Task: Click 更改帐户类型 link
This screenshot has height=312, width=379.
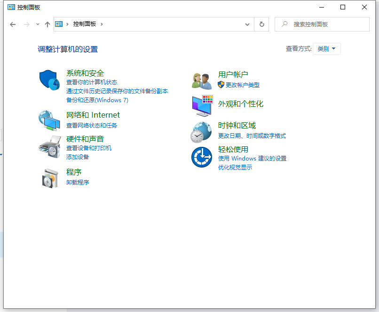Action: click(x=242, y=85)
